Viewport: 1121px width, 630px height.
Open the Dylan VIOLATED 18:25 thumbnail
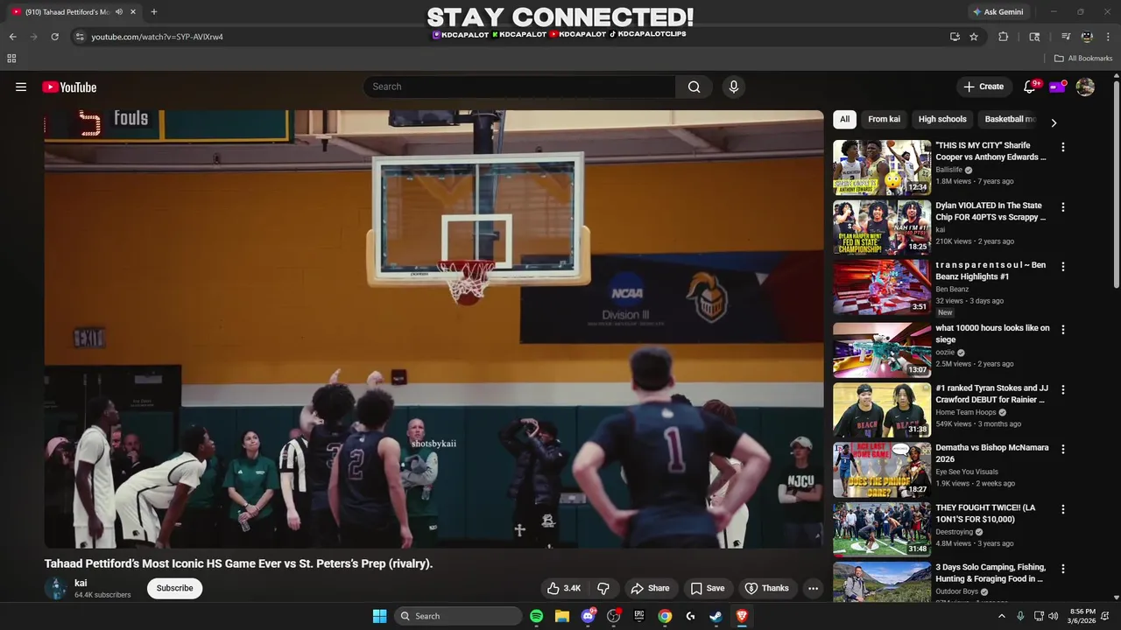click(x=882, y=227)
